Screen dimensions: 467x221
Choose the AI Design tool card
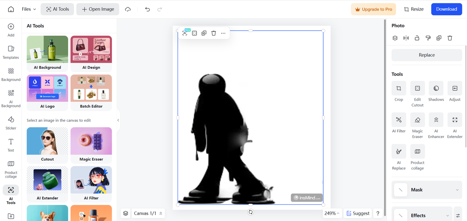click(91, 54)
